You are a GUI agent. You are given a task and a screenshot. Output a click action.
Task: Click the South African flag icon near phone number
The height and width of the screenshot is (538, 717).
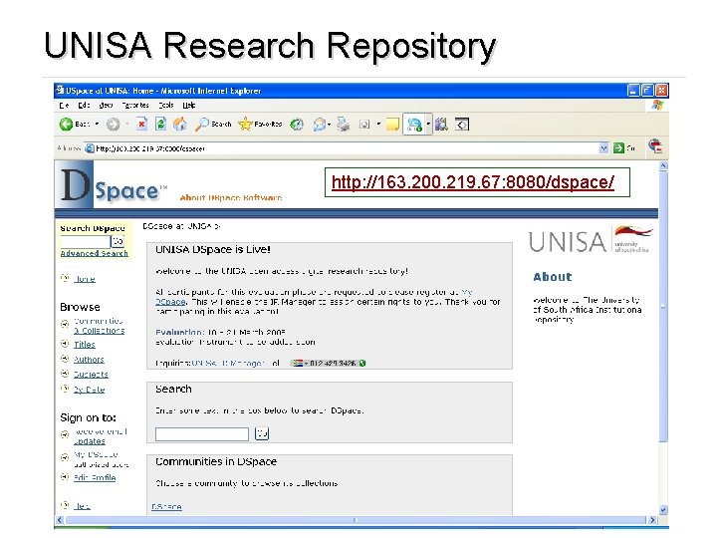[298, 364]
